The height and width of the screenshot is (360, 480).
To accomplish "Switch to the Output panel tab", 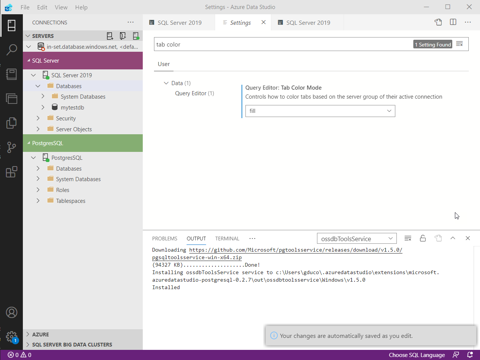I will click(x=196, y=238).
